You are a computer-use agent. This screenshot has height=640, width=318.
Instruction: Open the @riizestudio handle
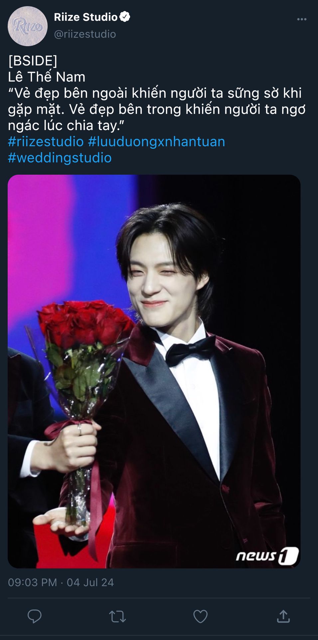(x=85, y=34)
